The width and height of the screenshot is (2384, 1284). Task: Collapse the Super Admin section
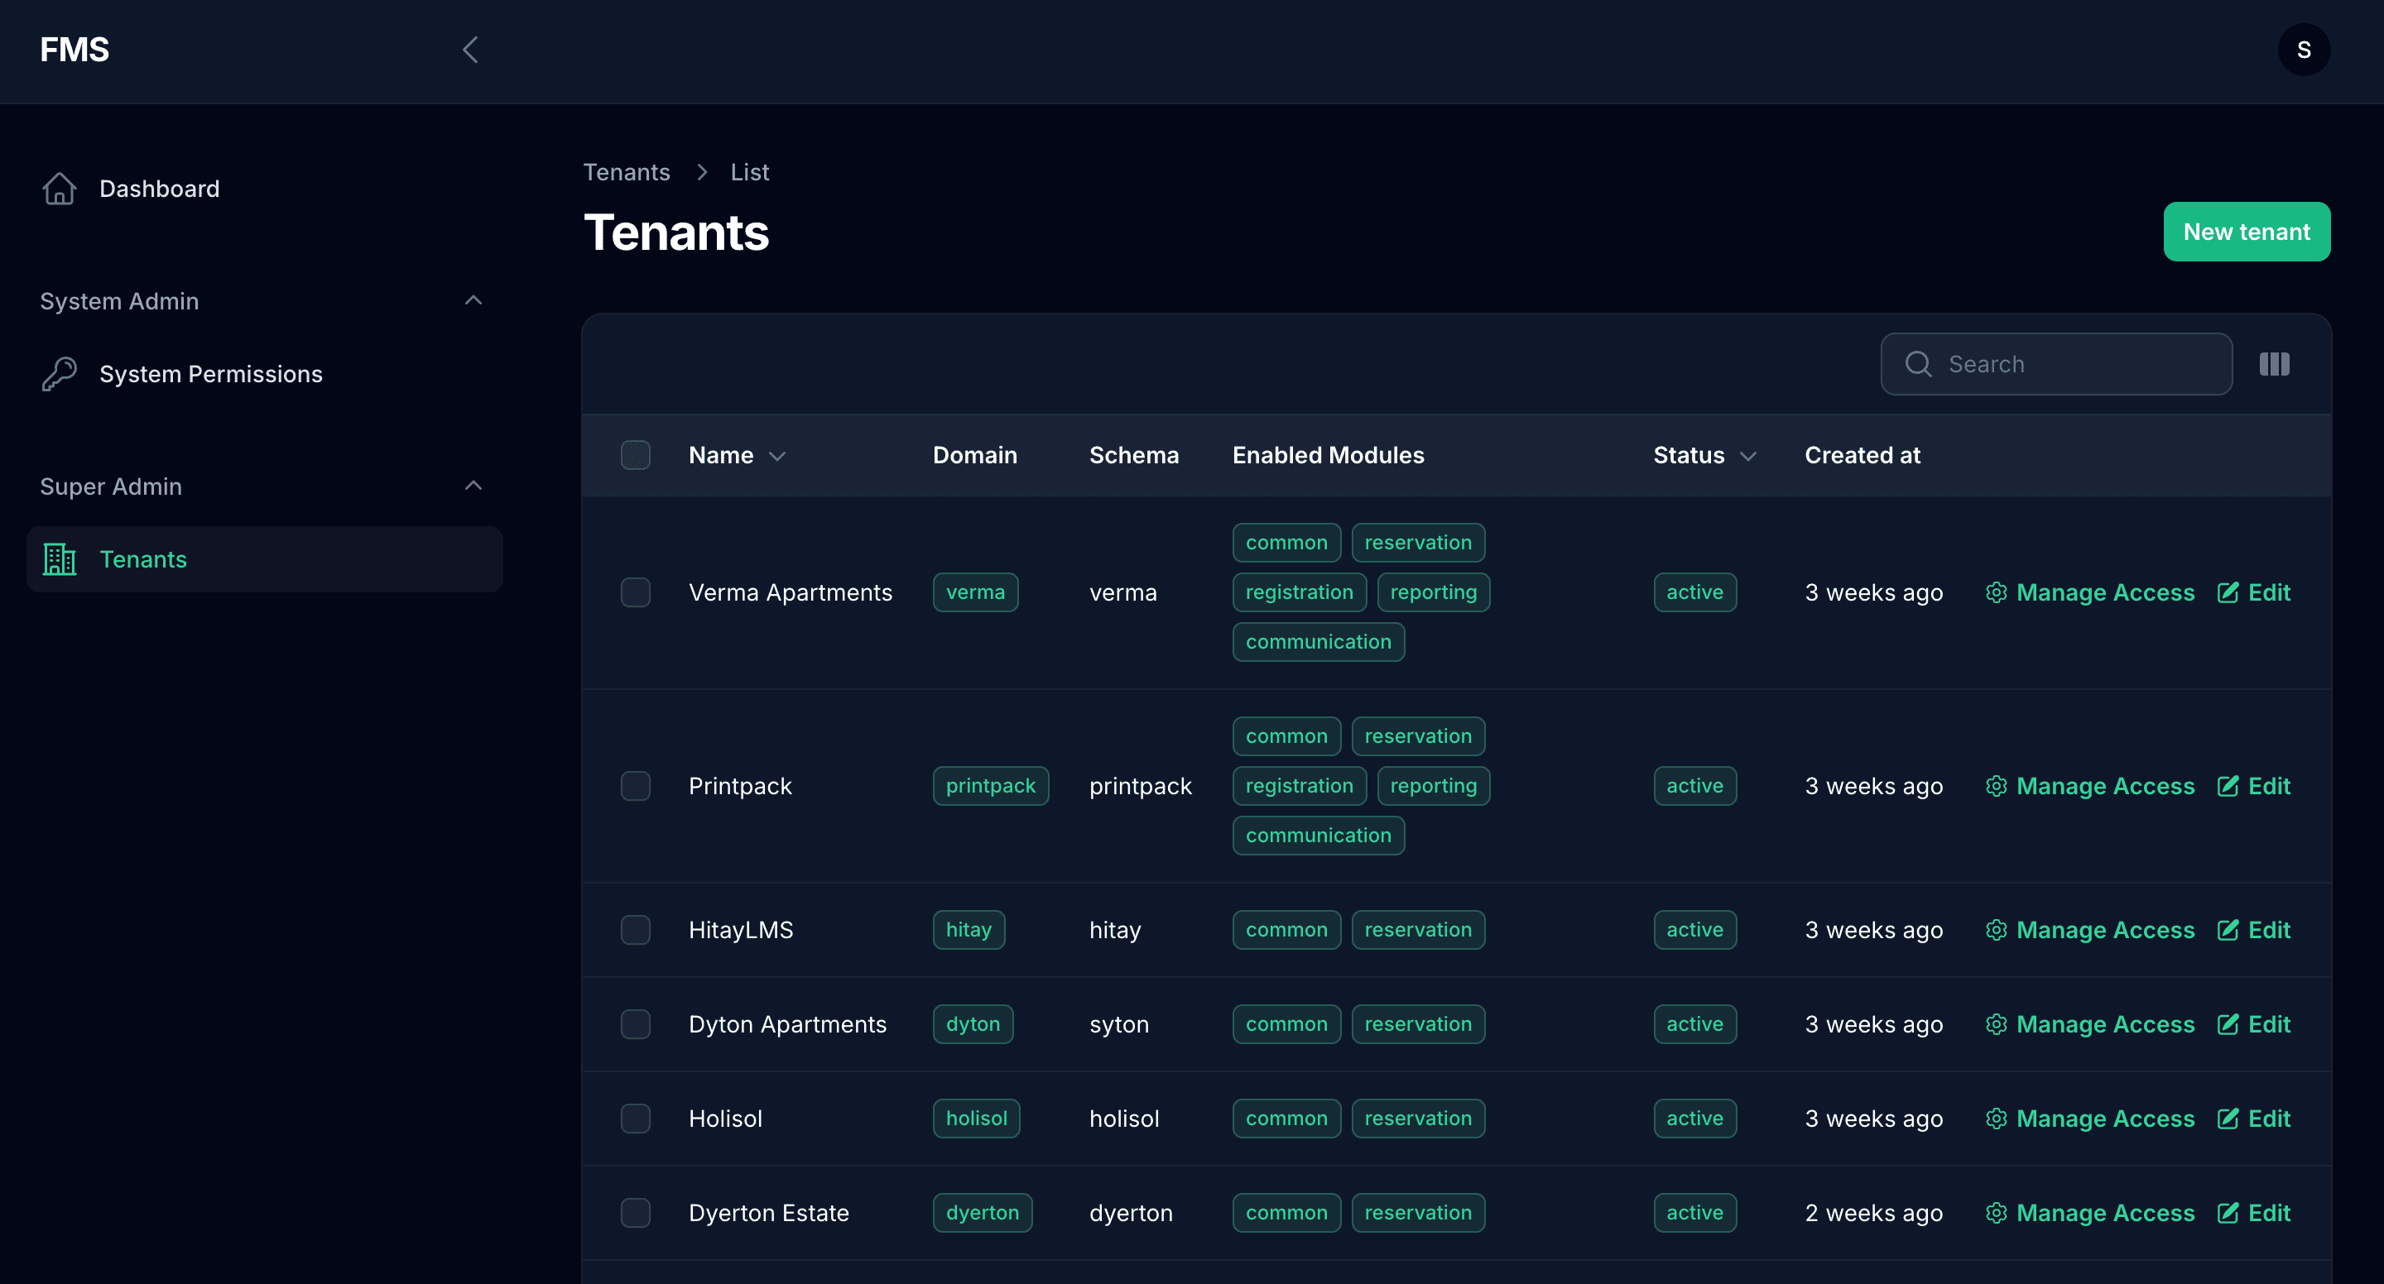pos(473,486)
